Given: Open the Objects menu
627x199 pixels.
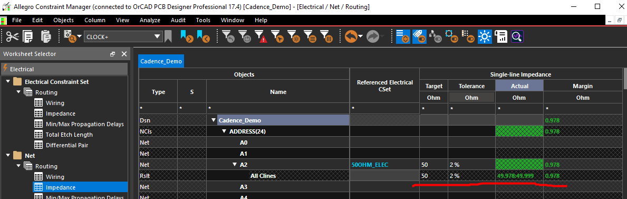Looking at the screenshot, I should tap(64, 20).
